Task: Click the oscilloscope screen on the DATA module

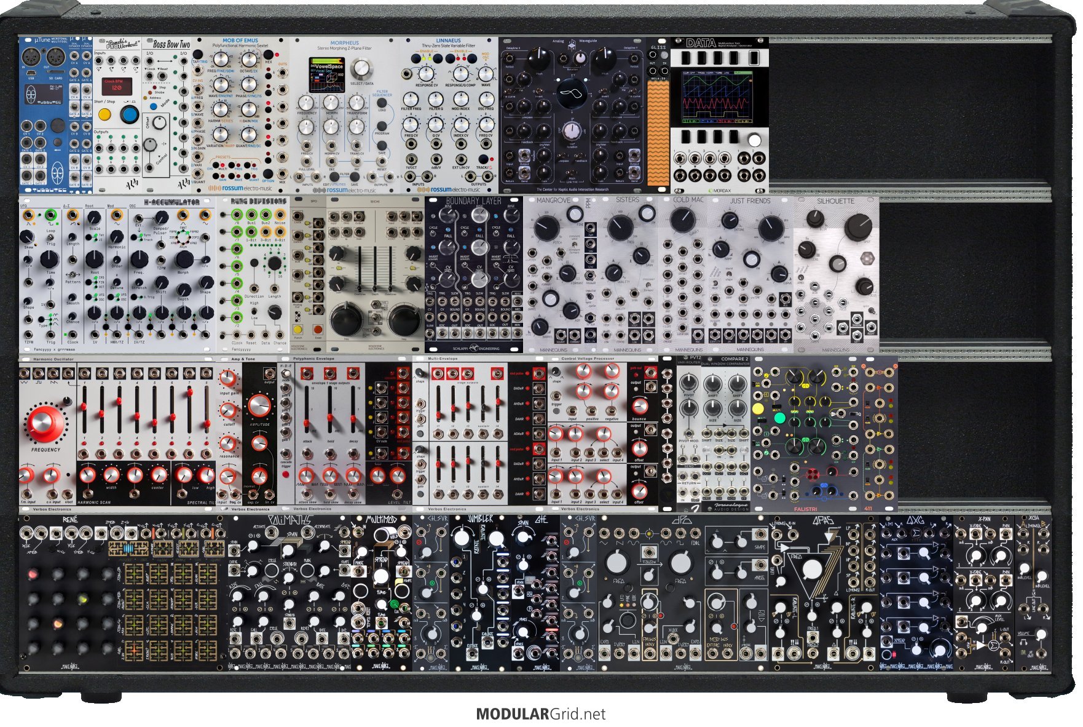Action: (x=719, y=97)
